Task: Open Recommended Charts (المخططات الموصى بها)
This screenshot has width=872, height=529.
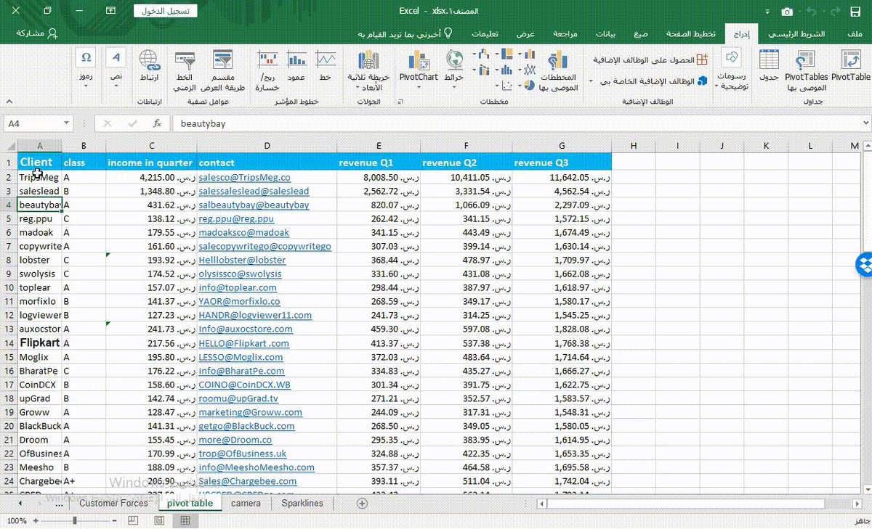Action: click(558, 71)
